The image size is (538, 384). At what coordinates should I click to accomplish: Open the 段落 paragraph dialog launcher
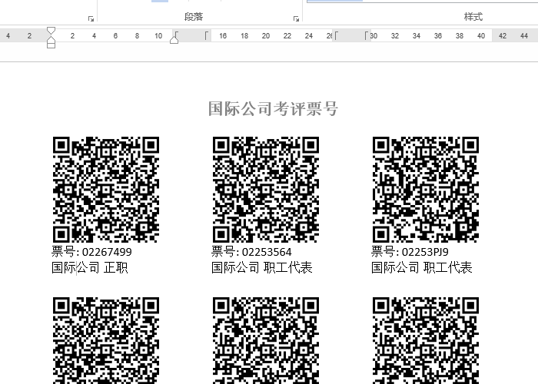[x=296, y=19]
